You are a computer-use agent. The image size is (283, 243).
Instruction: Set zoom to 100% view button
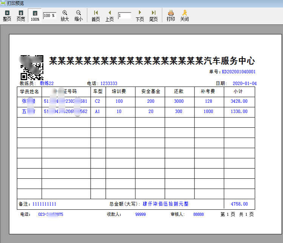pyautogui.click(x=35, y=16)
